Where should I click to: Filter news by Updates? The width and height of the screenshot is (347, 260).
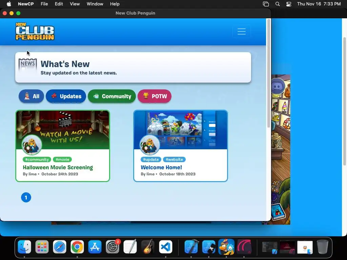coord(66,96)
